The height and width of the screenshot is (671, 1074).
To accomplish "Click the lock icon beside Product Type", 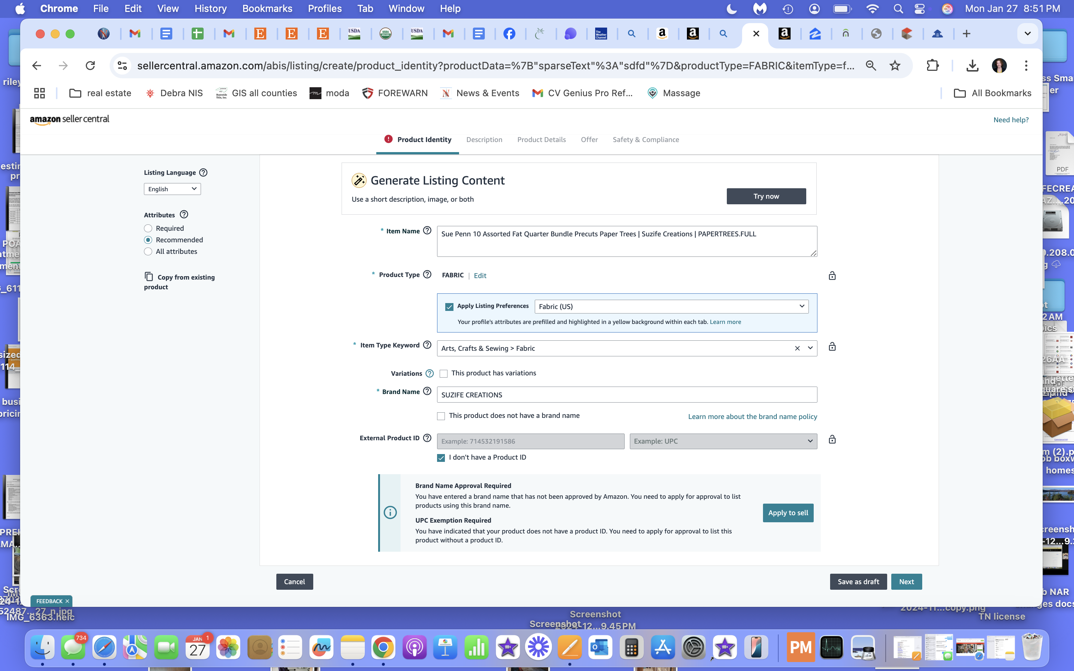I will pyautogui.click(x=832, y=275).
